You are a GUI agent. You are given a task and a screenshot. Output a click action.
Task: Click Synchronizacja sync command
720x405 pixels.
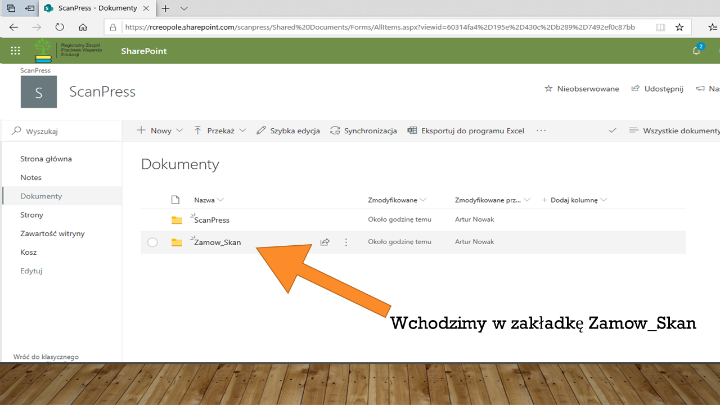tap(363, 130)
